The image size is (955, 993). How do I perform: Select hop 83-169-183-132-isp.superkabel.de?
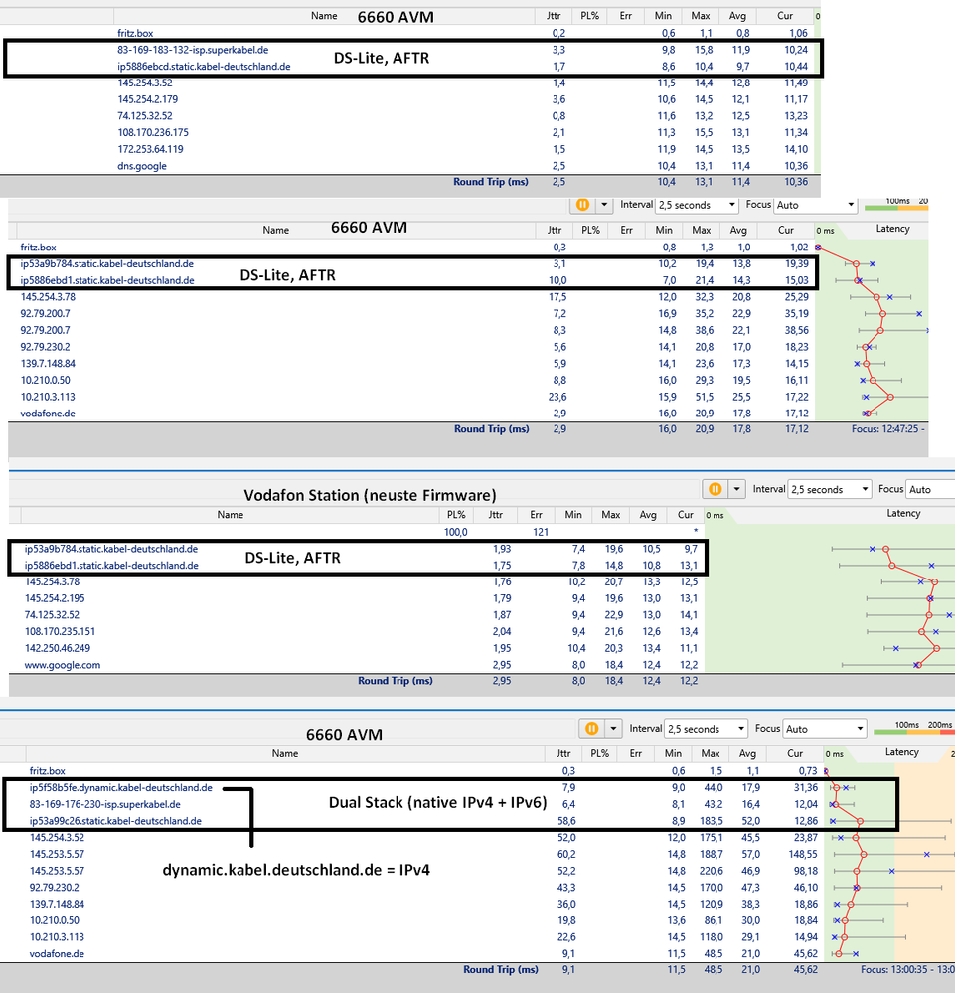pyautogui.click(x=193, y=50)
